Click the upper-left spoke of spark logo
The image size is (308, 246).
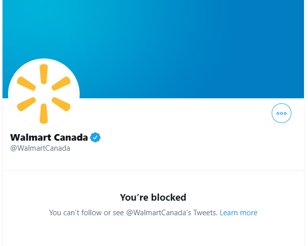point(26,84)
